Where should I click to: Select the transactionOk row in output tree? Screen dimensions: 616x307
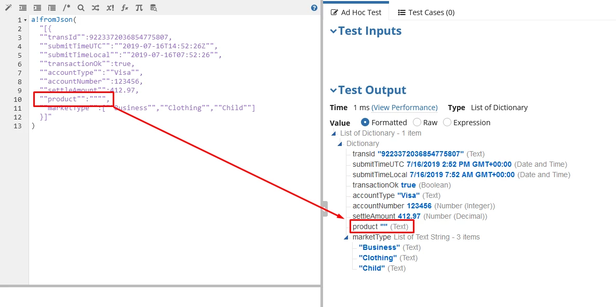pyautogui.click(x=401, y=185)
